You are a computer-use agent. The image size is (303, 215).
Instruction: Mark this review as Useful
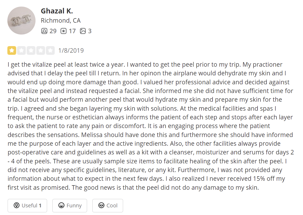click(x=27, y=206)
